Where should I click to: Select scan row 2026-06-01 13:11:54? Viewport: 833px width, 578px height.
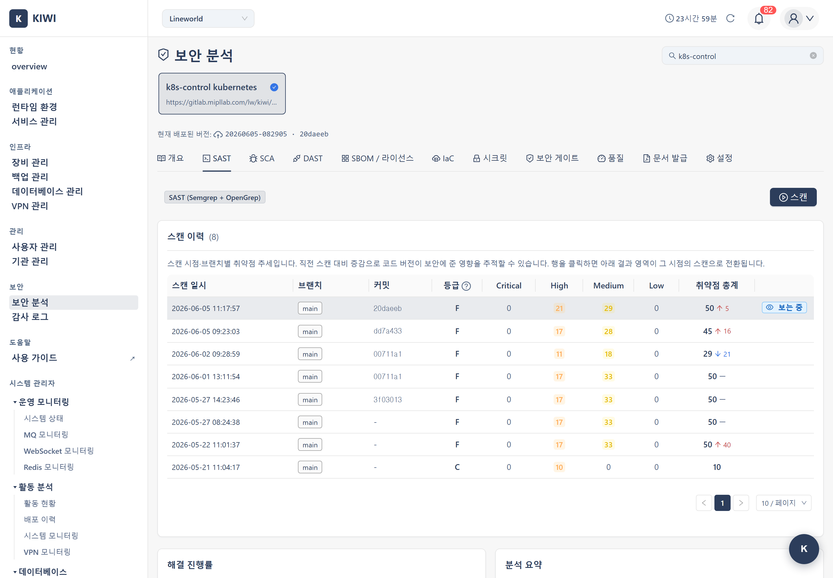tap(490, 377)
